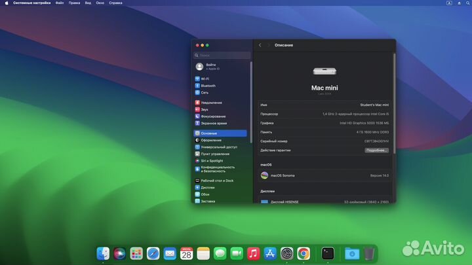The image size is (472, 265).
Task: Open the Apple menu
Action: click(7, 3)
